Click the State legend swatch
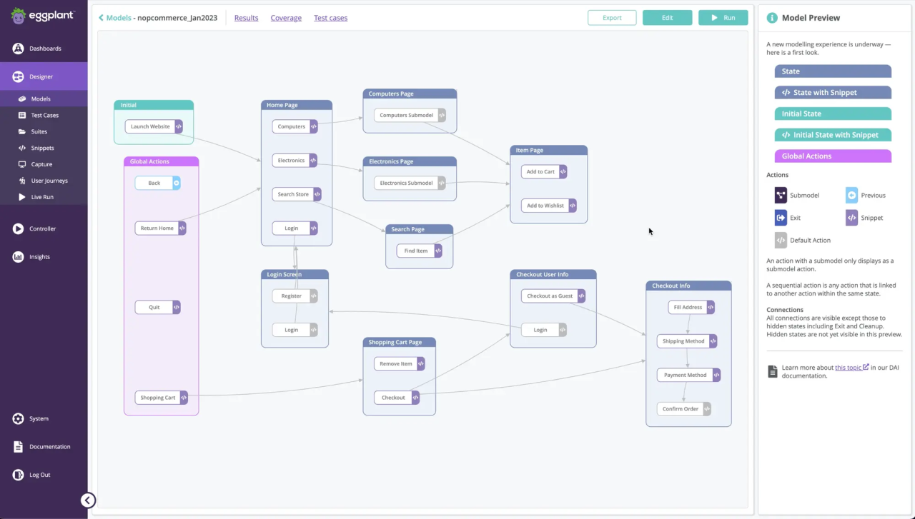915x519 pixels. pos(833,71)
